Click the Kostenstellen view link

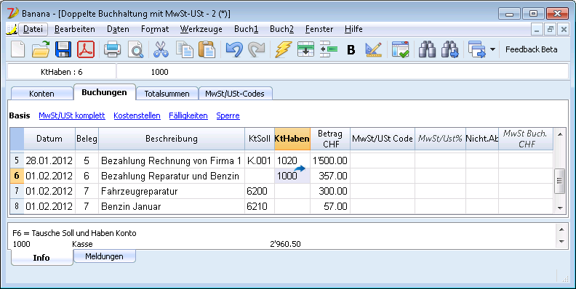137,115
